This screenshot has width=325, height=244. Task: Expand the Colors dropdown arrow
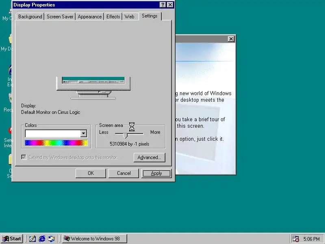84,133
